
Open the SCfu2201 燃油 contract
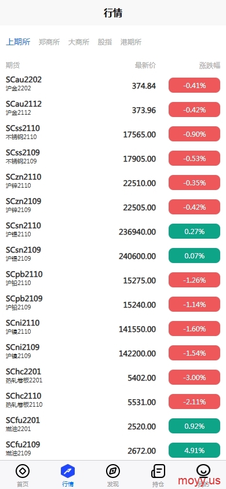(x=113, y=426)
